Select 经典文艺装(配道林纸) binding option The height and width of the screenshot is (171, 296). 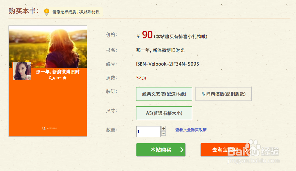click(164, 94)
